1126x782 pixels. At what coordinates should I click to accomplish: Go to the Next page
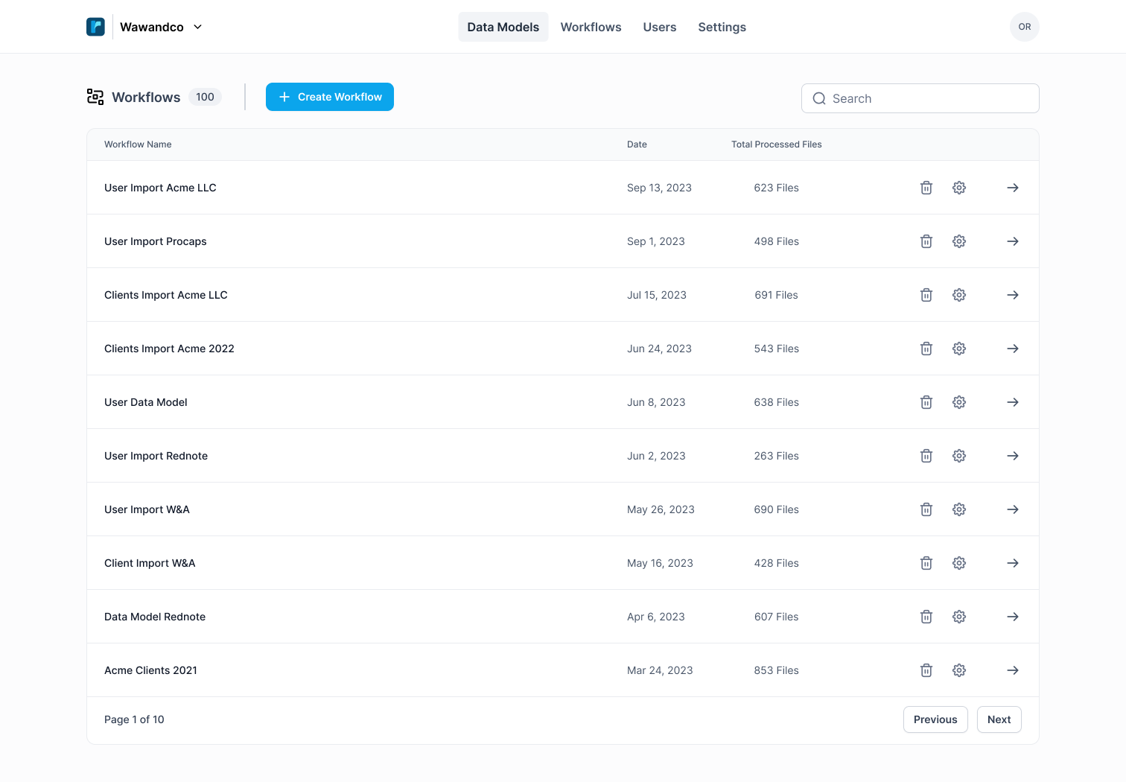pyautogui.click(x=999, y=719)
